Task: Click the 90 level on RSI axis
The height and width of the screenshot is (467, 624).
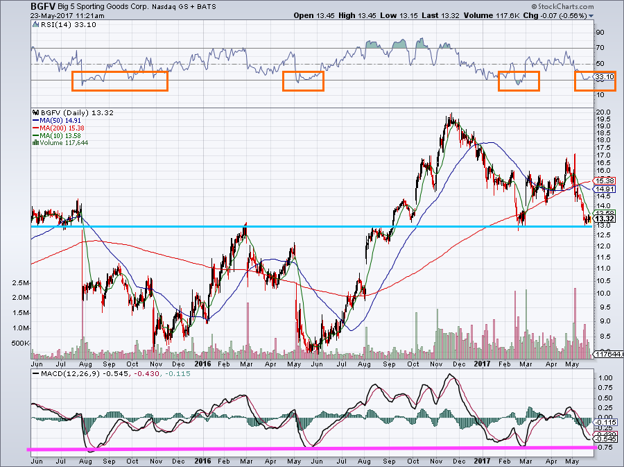Action: coord(600,32)
